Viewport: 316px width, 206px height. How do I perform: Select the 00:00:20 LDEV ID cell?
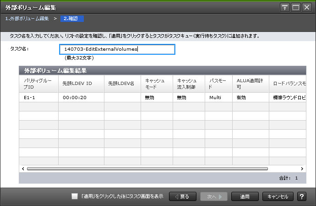coord(81,98)
